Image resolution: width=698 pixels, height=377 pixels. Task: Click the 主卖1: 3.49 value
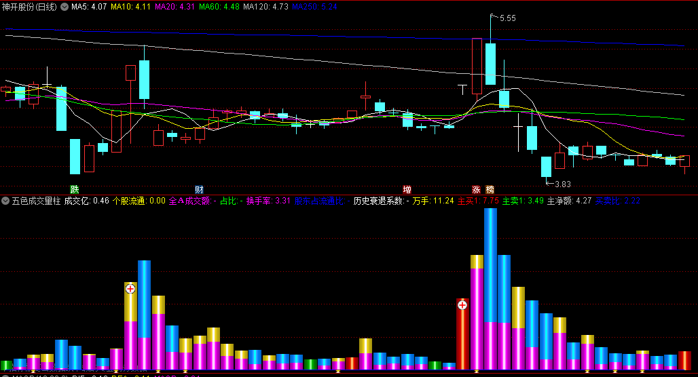point(523,201)
